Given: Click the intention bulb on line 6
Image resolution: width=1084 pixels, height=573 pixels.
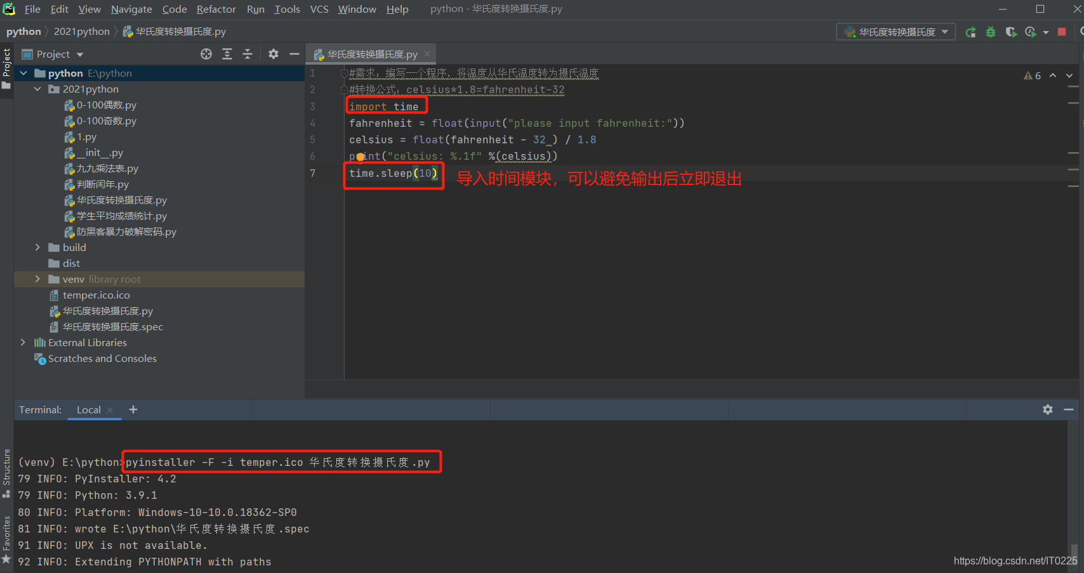Looking at the screenshot, I should [360, 157].
